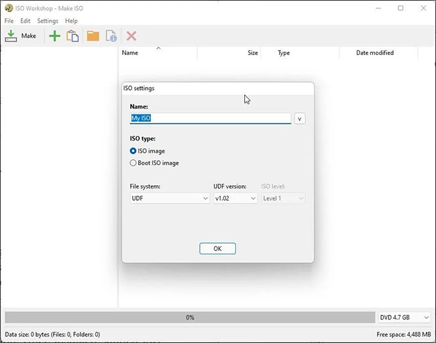The height and width of the screenshot is (343, 436).
Task: Click the ISO Workshop app icon in title bar
Action: (x=9, y=8)
